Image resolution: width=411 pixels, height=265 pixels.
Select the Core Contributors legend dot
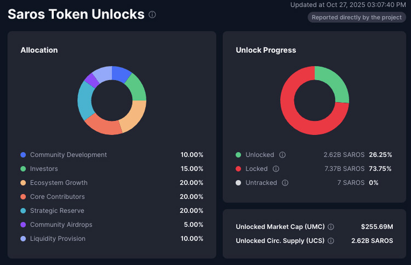click(23, 197)
